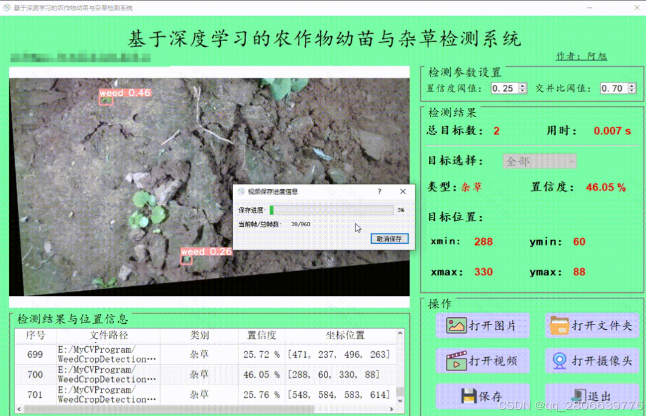Click the table's vertical scroll up arrow
The width and height of the screenshot is (646, 416).
point(400,333)
